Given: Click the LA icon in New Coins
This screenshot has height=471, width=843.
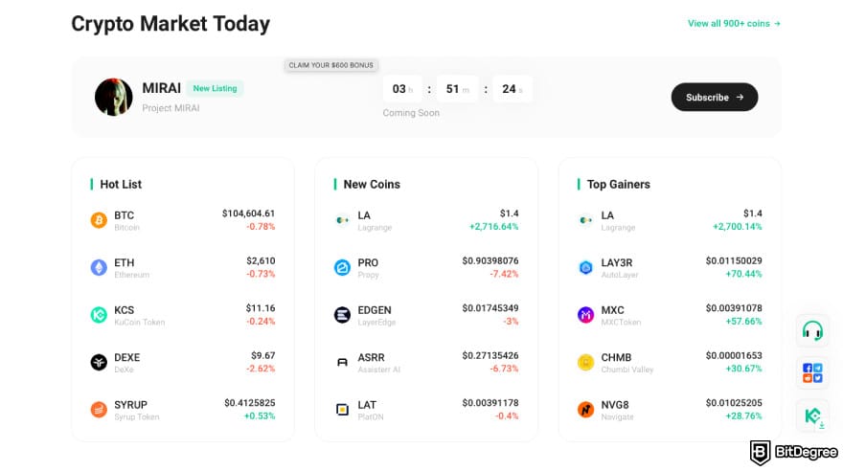Looking at the screenshot, I should pos(342,220).
